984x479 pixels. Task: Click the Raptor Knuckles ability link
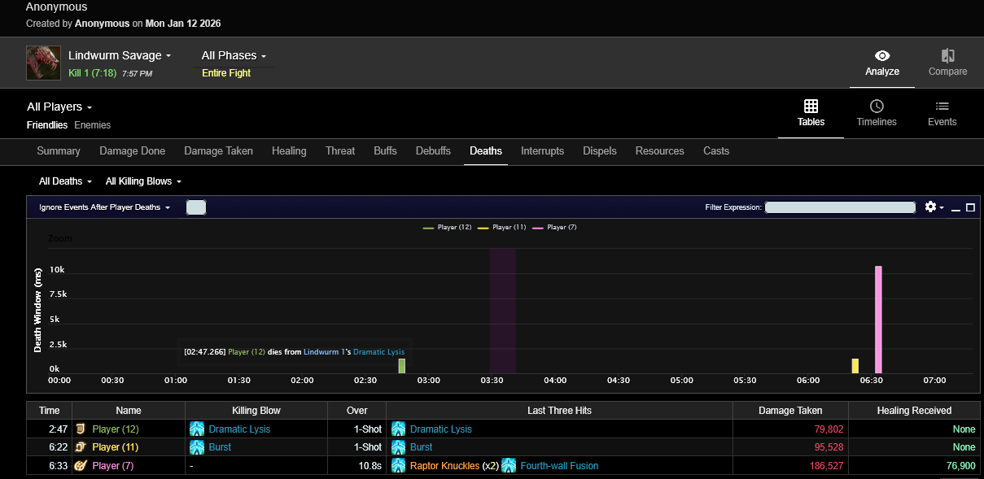click(444, 466)
